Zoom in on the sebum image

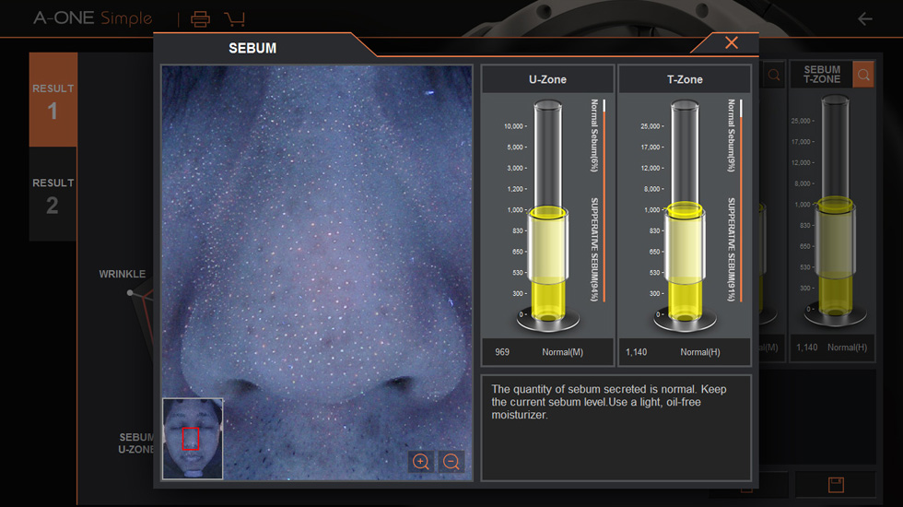(421, 462)
